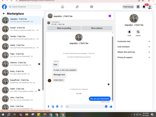Open File Explorer from the taskbar
Viewport: 156px width, 117px height.
(27, 115)
